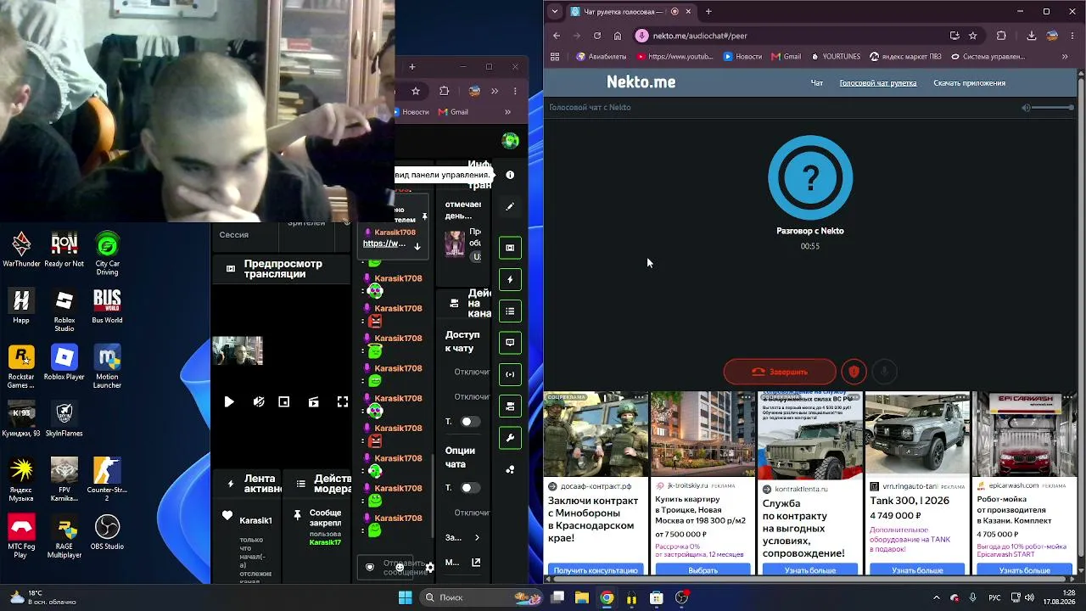
Task: Open the apps grid in bookmarks bar
Action: 555,57
